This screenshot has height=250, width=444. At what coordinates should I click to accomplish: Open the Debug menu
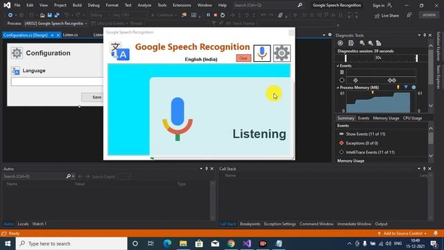94,5
